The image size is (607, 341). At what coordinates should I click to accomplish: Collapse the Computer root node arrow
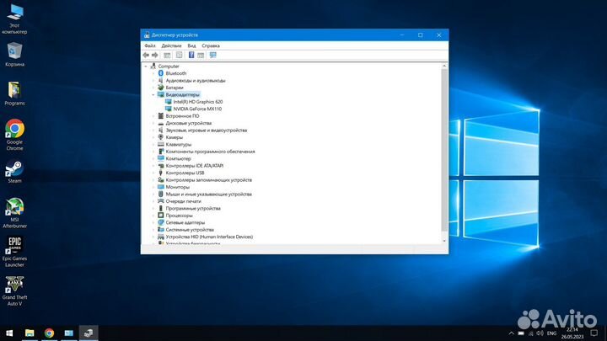pyautogui.click(x=146, y=67)
